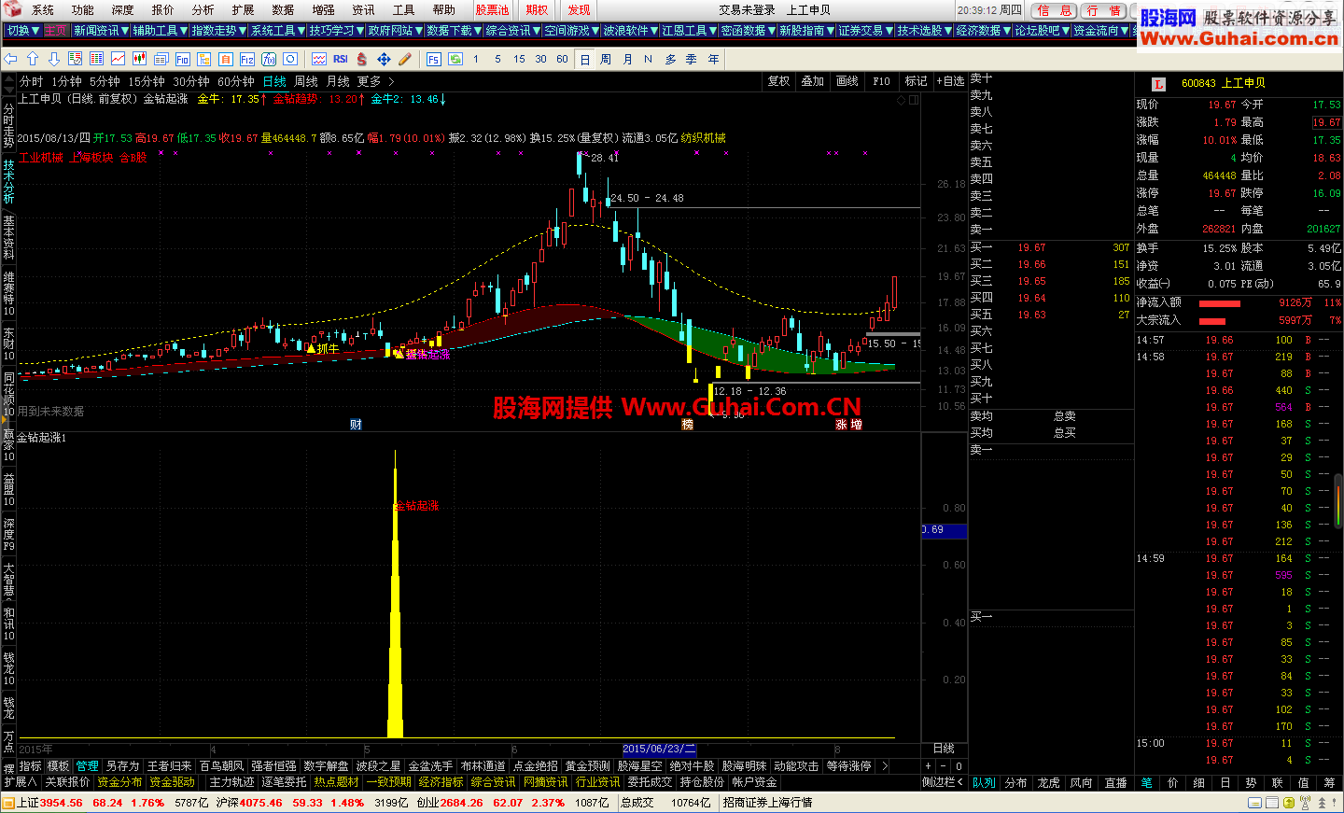Click the 叠加 overlay button

[x=813, y=81]
